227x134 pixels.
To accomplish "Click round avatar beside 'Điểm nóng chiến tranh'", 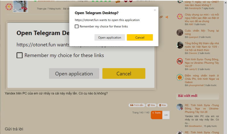I will click(180, 77).
